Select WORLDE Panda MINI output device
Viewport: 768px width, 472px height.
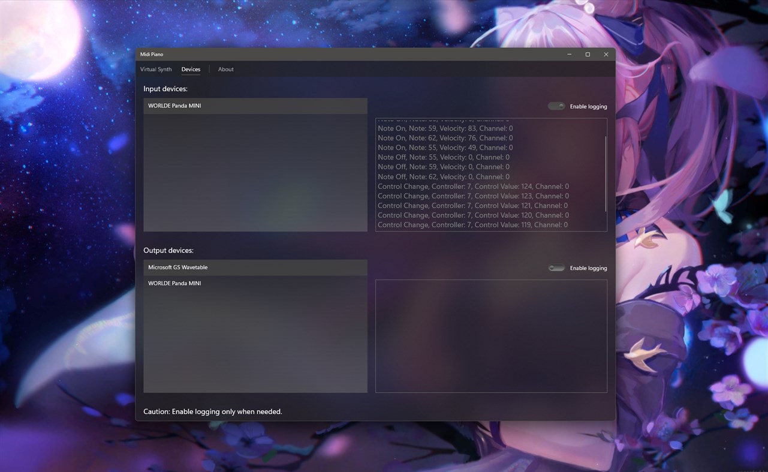(x=255, y=283)
